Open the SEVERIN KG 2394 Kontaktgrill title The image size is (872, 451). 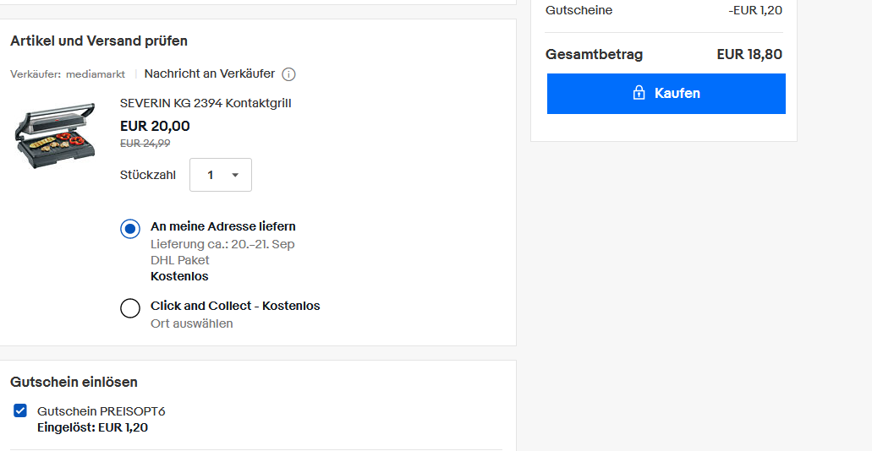coord(206,103)
